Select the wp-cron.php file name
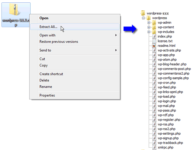Image resolution: width=192 pixels, height=150 pixels. [x=167, y=83]
